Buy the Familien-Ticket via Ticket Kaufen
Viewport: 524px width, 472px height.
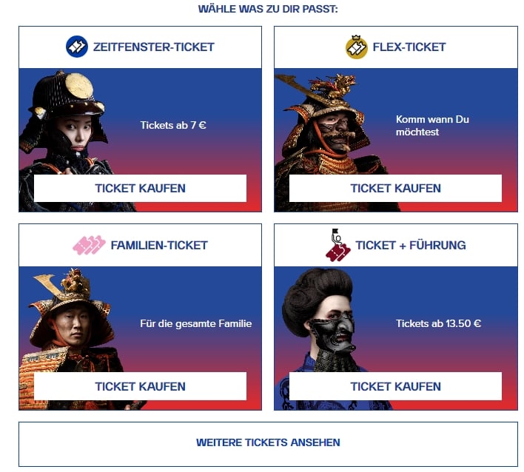click(x=141, y=386)
